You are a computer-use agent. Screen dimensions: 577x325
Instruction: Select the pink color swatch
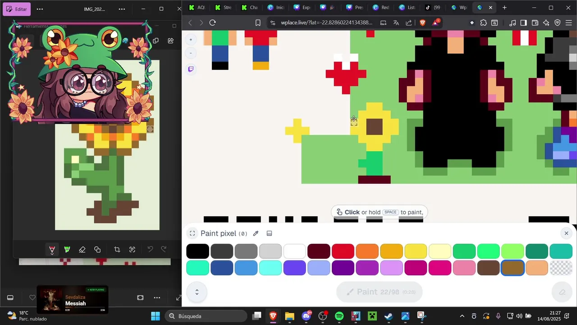click(x=464, y=268)
